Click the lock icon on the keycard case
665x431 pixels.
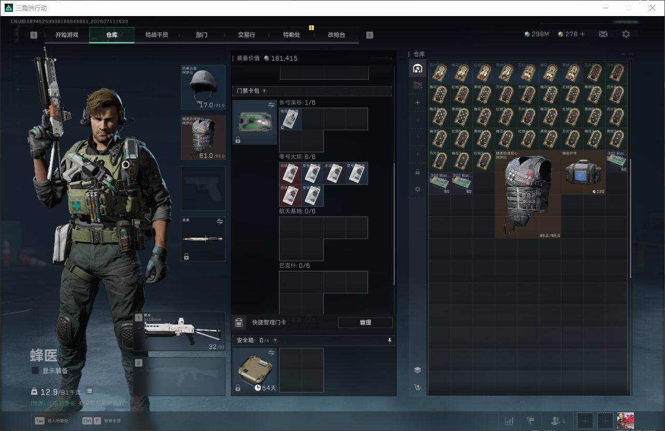238,140
